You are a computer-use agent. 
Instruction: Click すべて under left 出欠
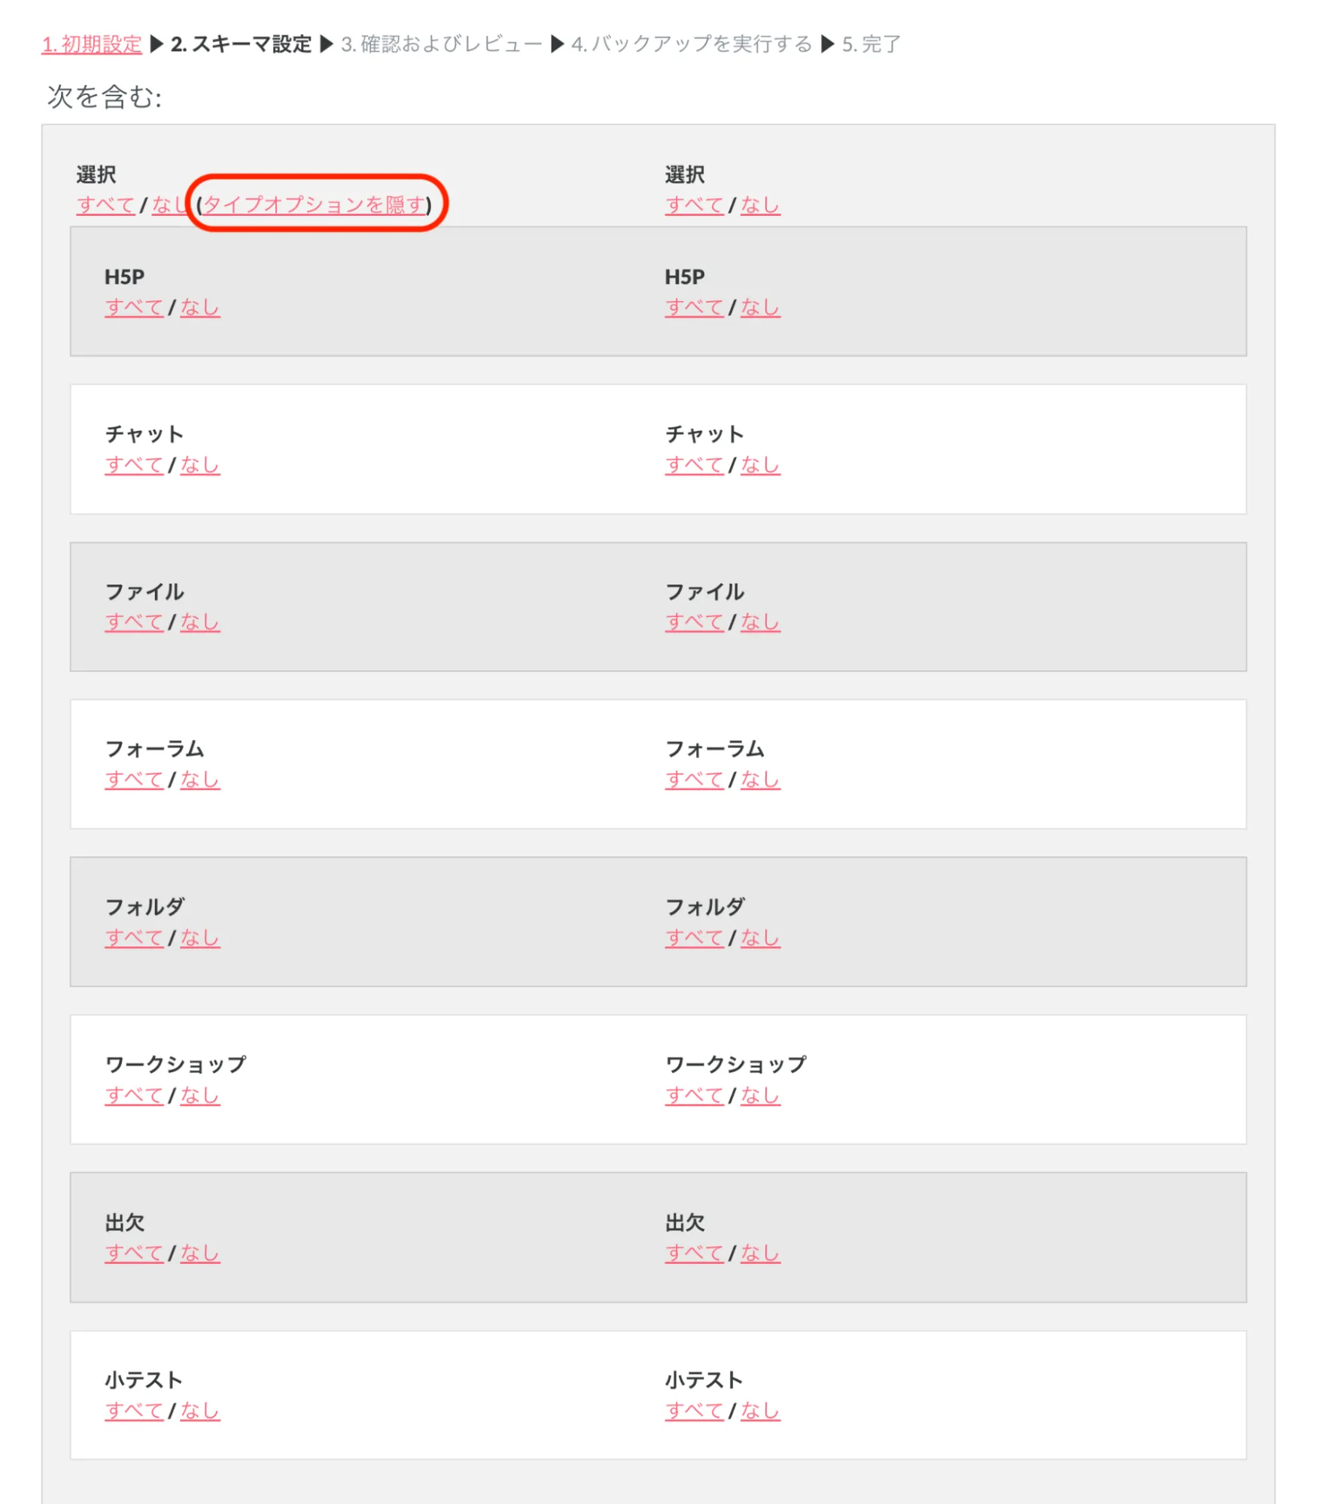[x=134, y=1253]
